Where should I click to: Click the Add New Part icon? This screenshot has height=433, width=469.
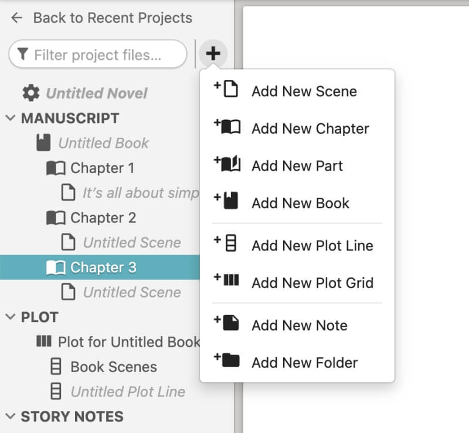point(227,164)
